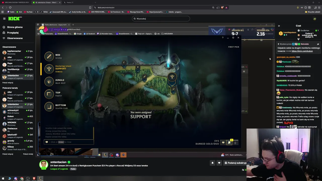322x181 pixels.
Task: Expand recommended channels with bottom Pokaż więcej
Action: [8, 154]
